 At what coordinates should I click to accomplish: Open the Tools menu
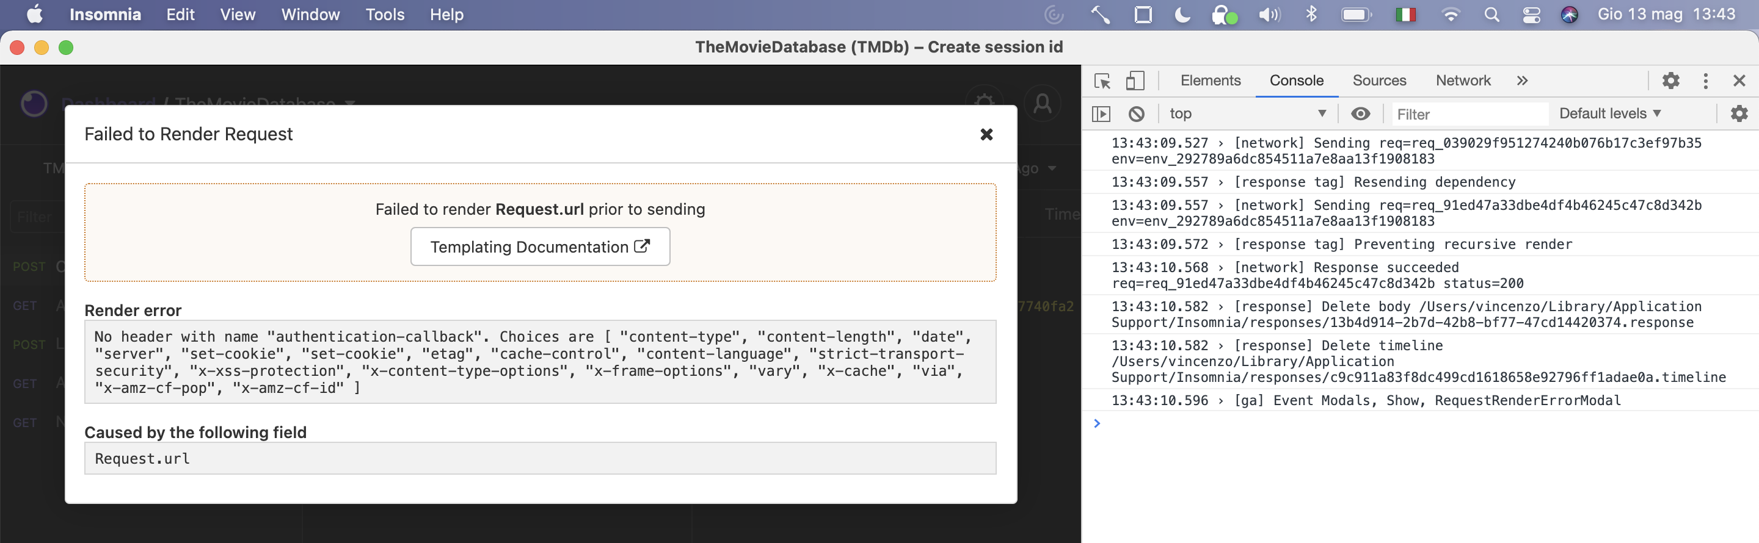coord(384,14)
